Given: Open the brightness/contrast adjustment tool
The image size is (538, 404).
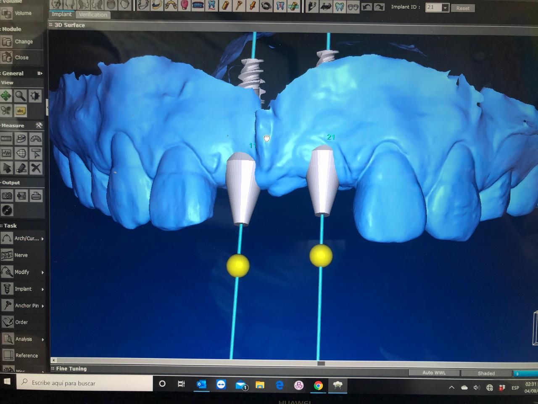Looking at the screenshot, I should (x=35, y=96).
